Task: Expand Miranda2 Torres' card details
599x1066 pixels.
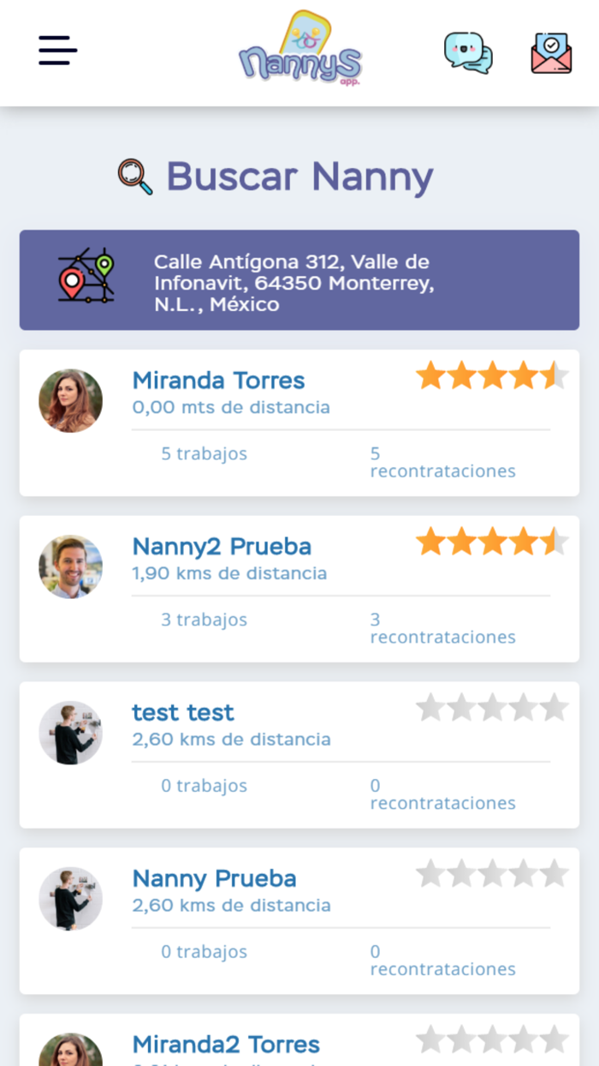Action: click(299, 1041)
